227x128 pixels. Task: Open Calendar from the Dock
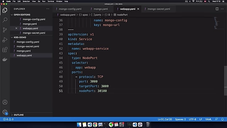(x=116, y=124)
